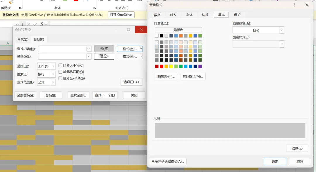Click 从单元格选择格式(A)... button

[x=168, y=161]
